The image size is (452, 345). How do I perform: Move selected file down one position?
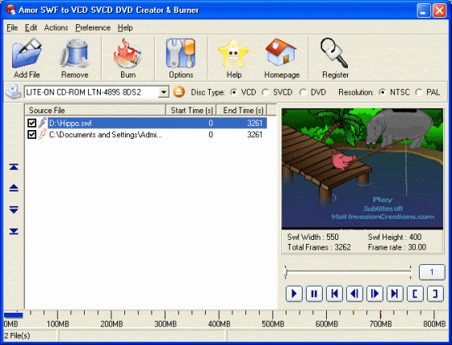[14, 210]
